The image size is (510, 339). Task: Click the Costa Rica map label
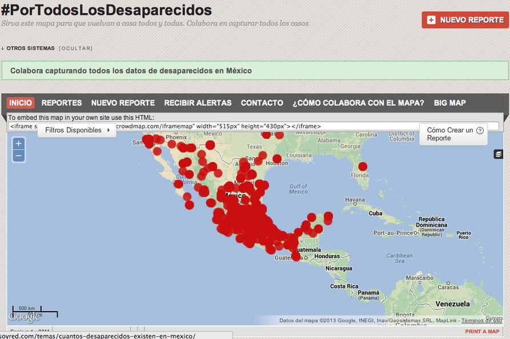pos(344,286)
